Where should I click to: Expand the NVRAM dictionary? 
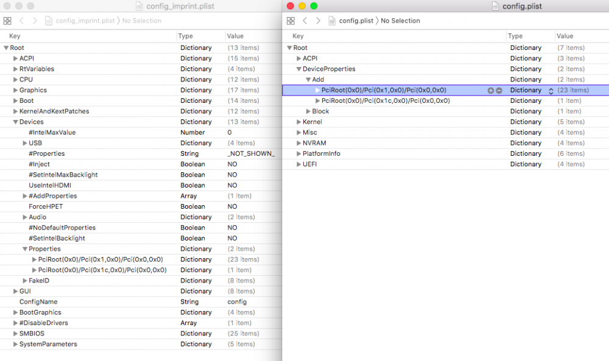298,143
